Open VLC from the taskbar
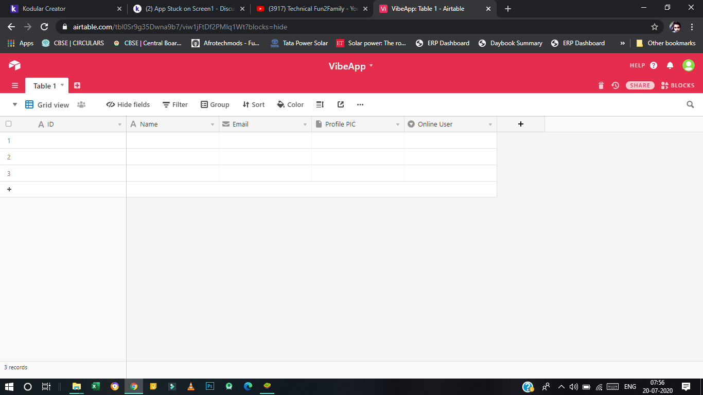This screenshot has height=395, width=703. coord(191,386)
